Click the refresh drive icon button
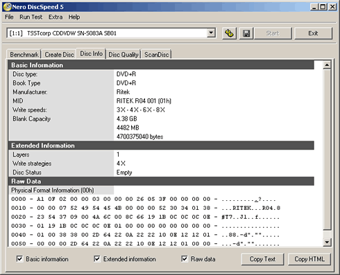Screen dimensions: 340x275 [229, 33]
